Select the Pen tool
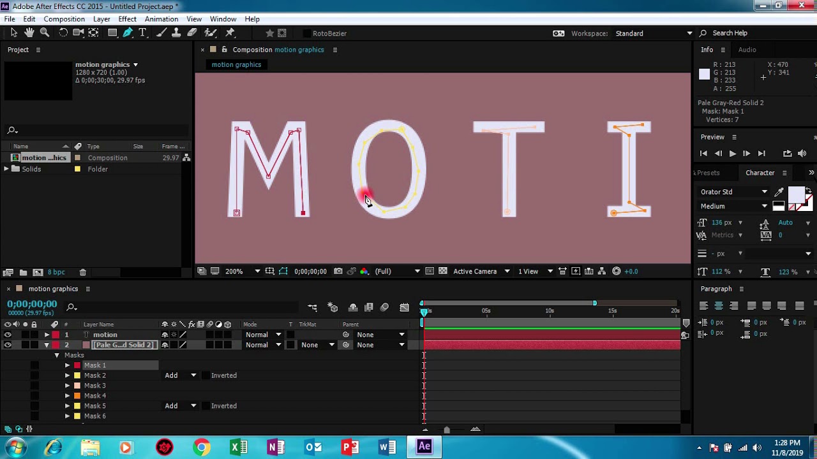This screenshot has height=459, width=817. (128, 33)
